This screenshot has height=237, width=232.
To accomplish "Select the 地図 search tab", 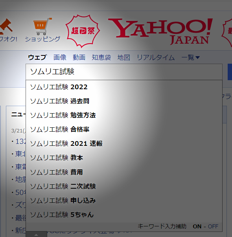I will [x=124, y=57].
